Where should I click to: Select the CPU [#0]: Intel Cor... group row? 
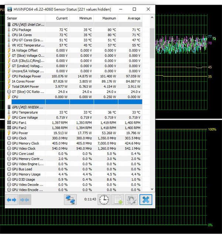[74, 24]
